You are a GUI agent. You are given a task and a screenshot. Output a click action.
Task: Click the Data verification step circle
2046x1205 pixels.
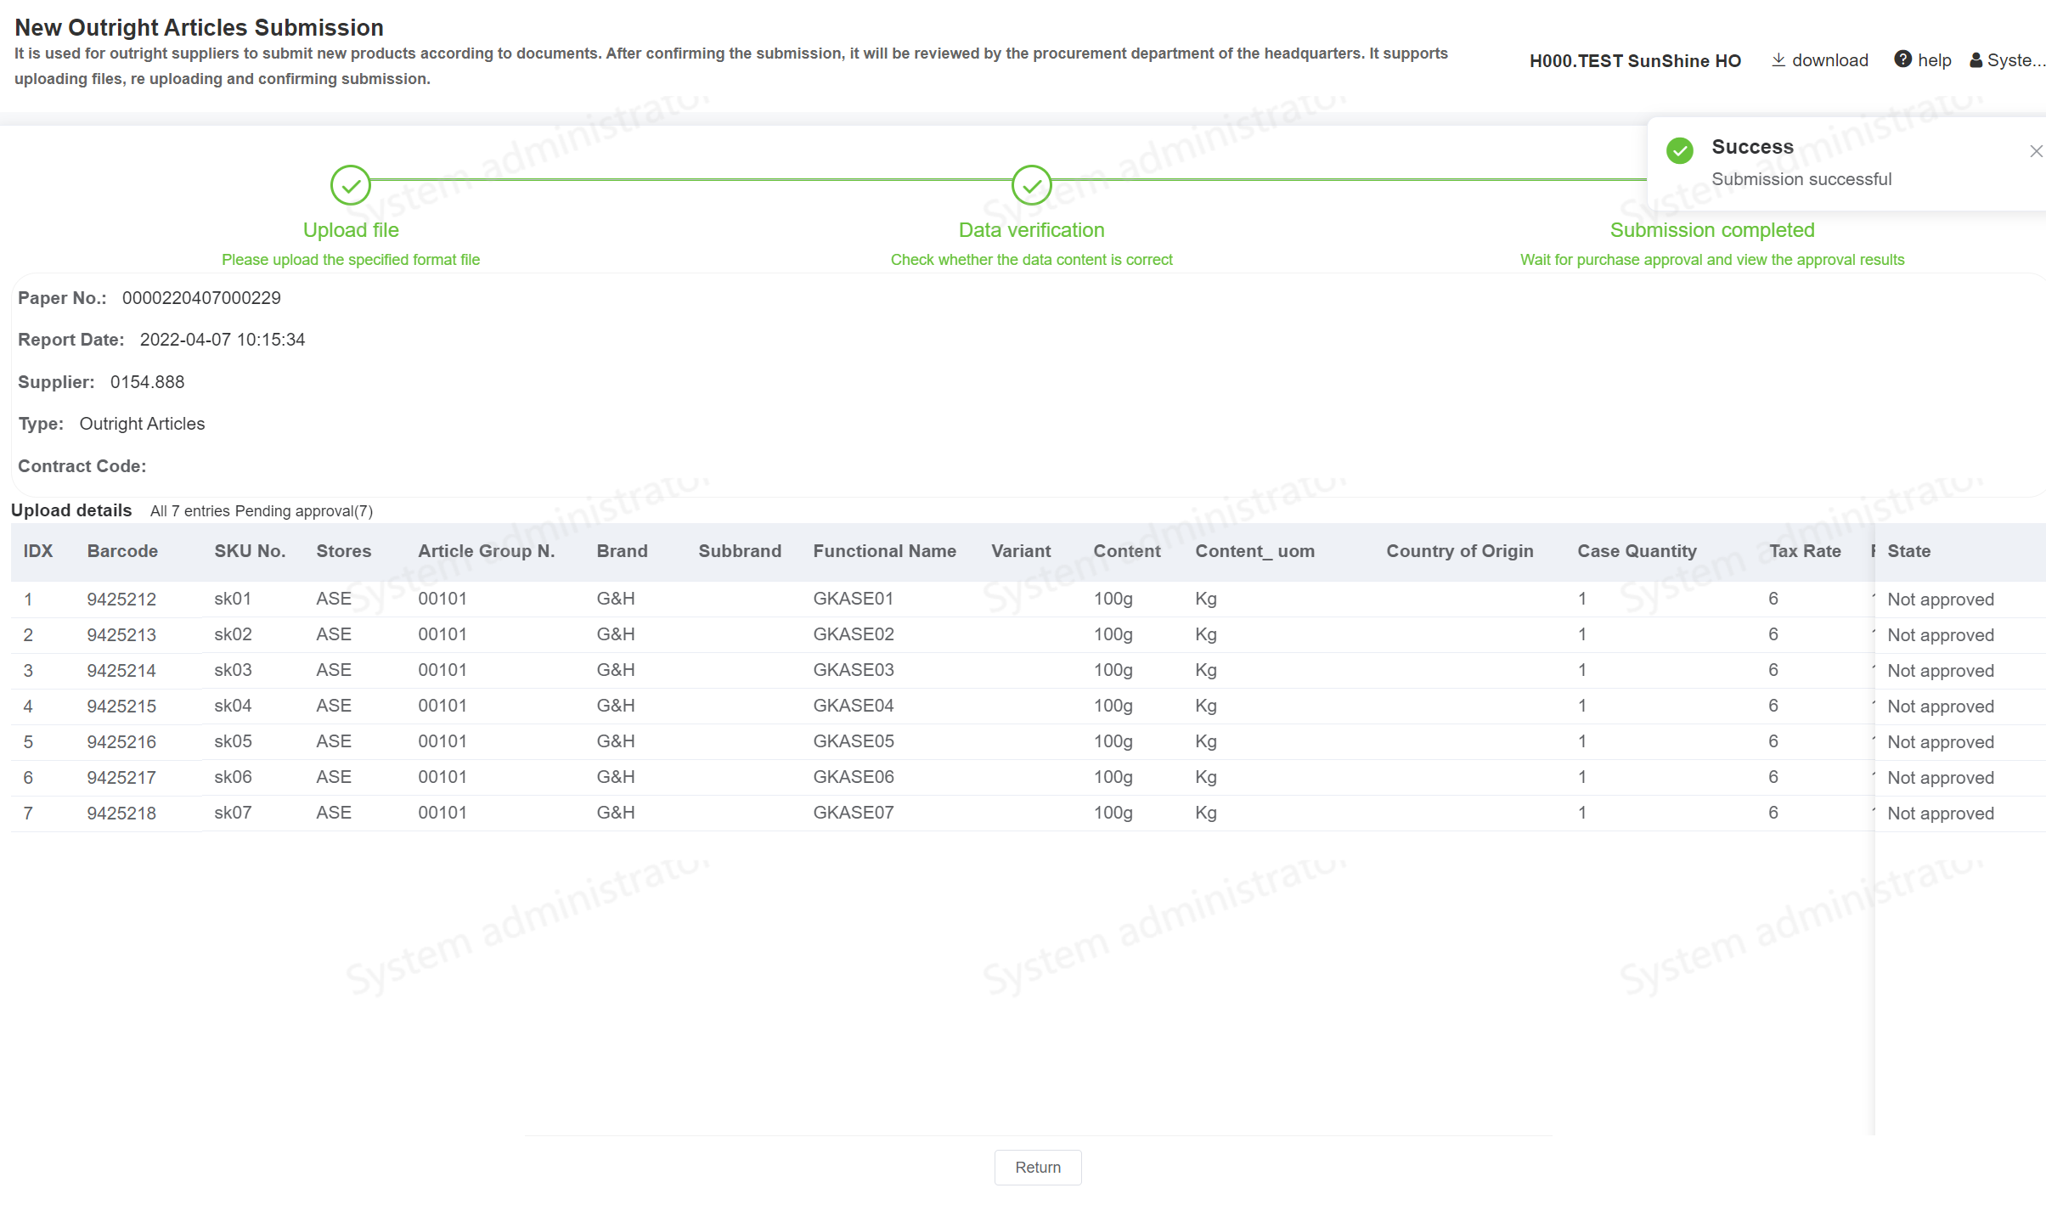click(1031, 185)
